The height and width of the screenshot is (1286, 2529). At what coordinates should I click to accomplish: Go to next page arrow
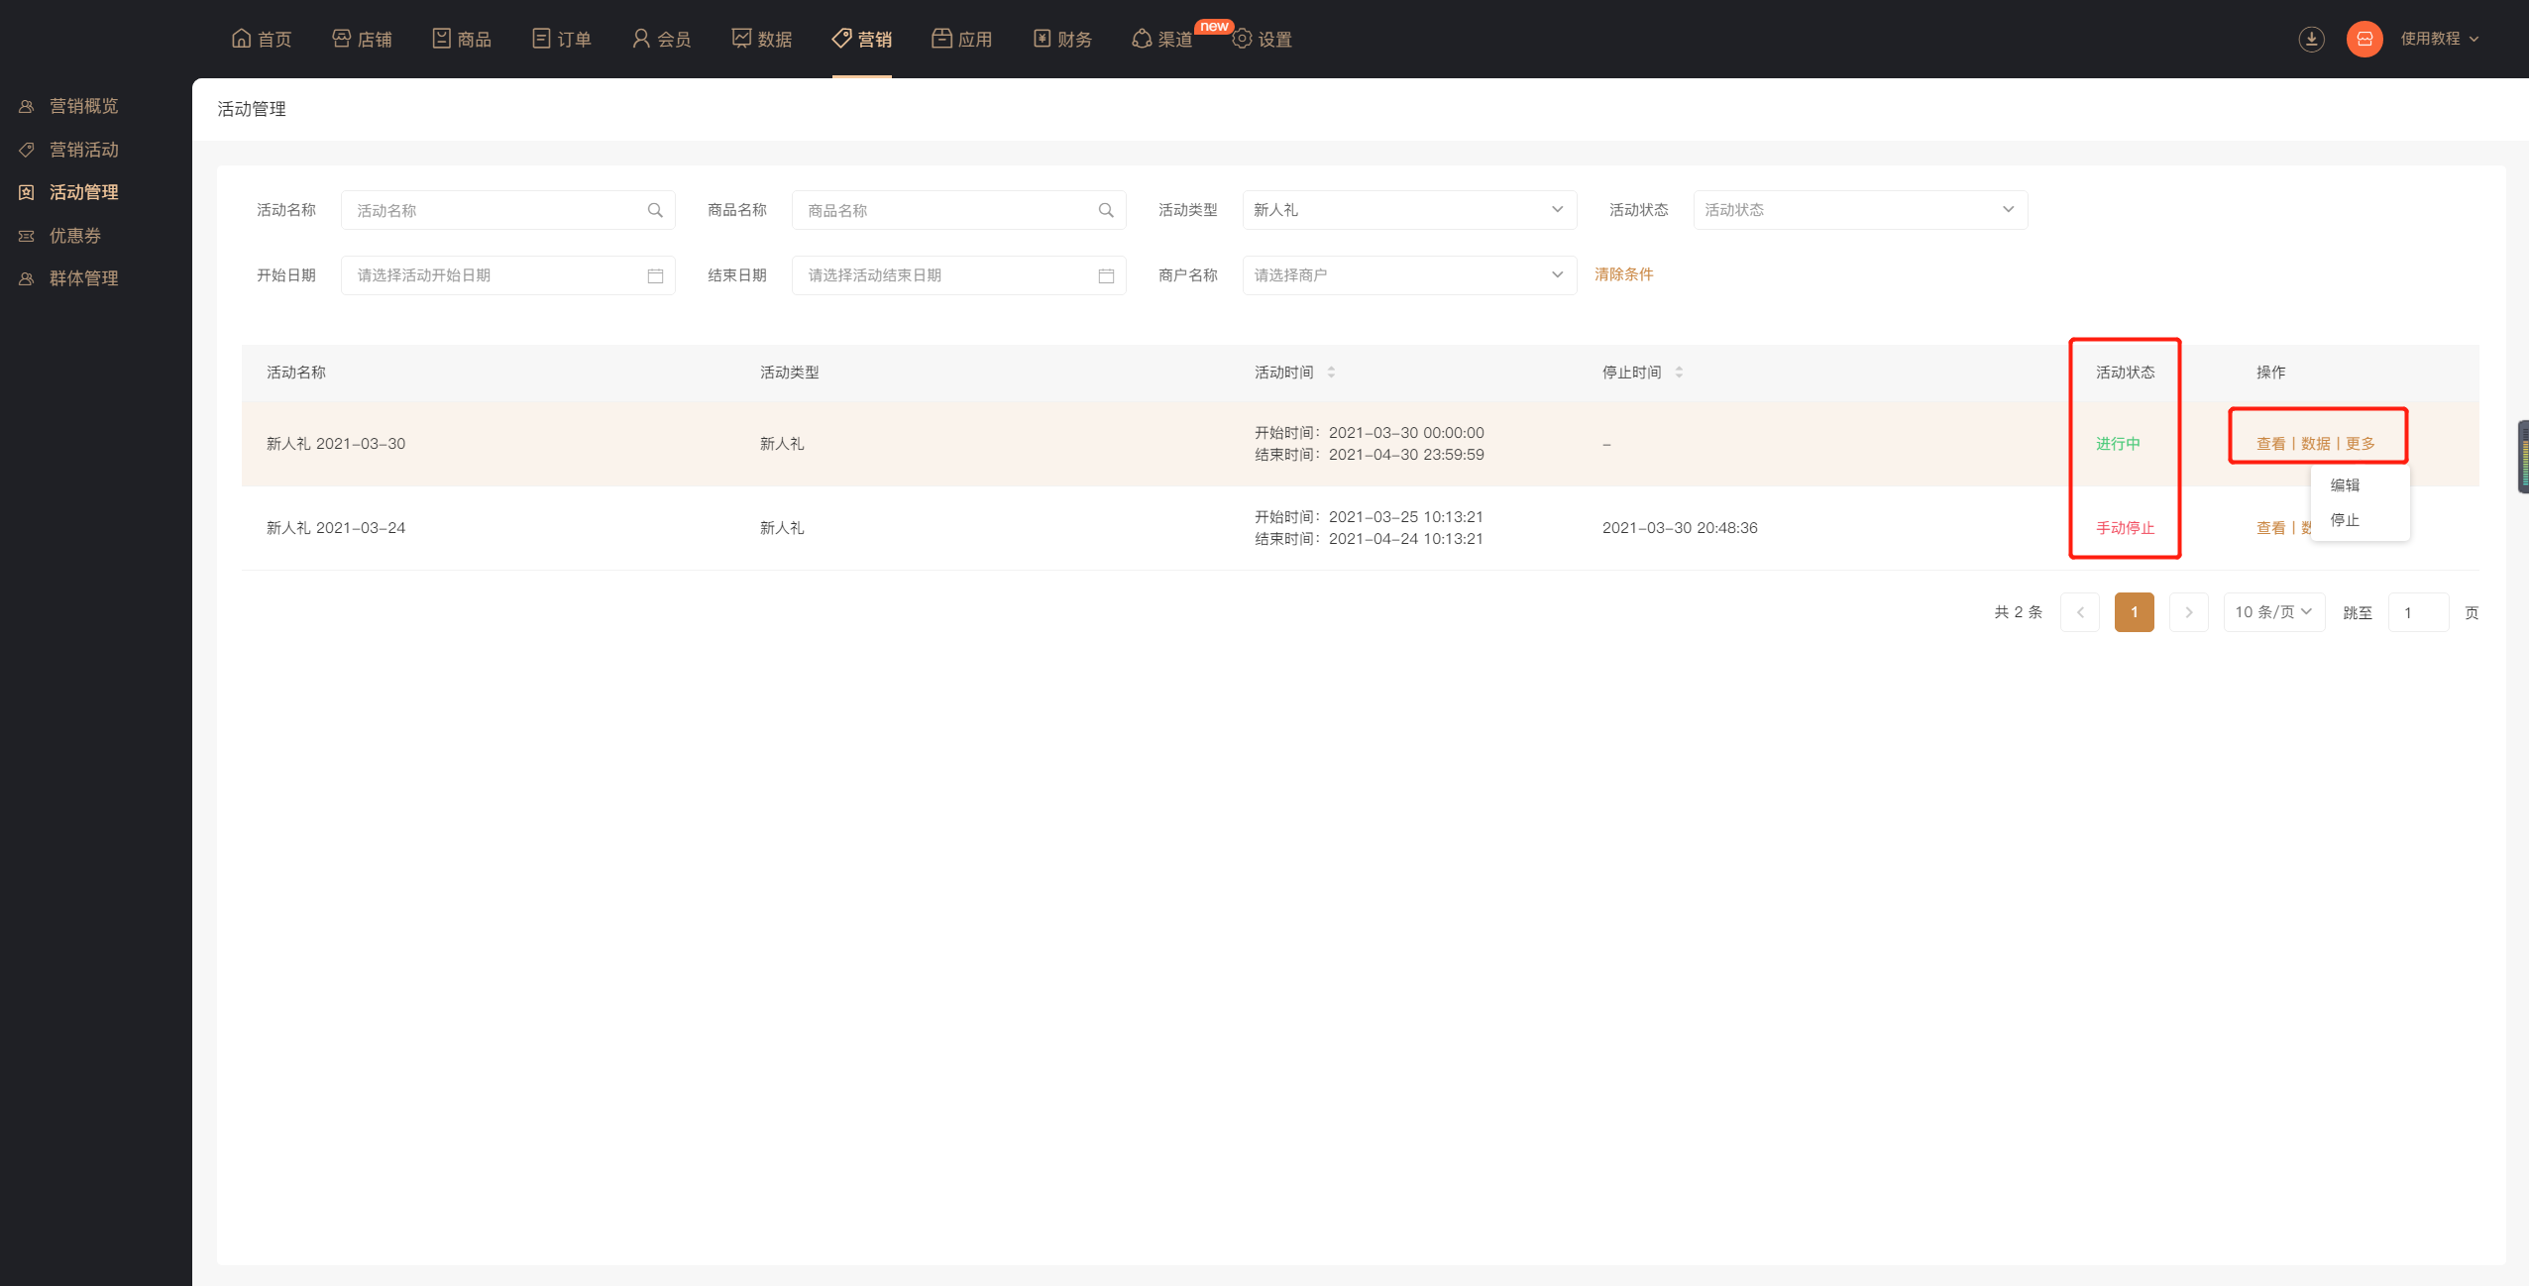2189,612
